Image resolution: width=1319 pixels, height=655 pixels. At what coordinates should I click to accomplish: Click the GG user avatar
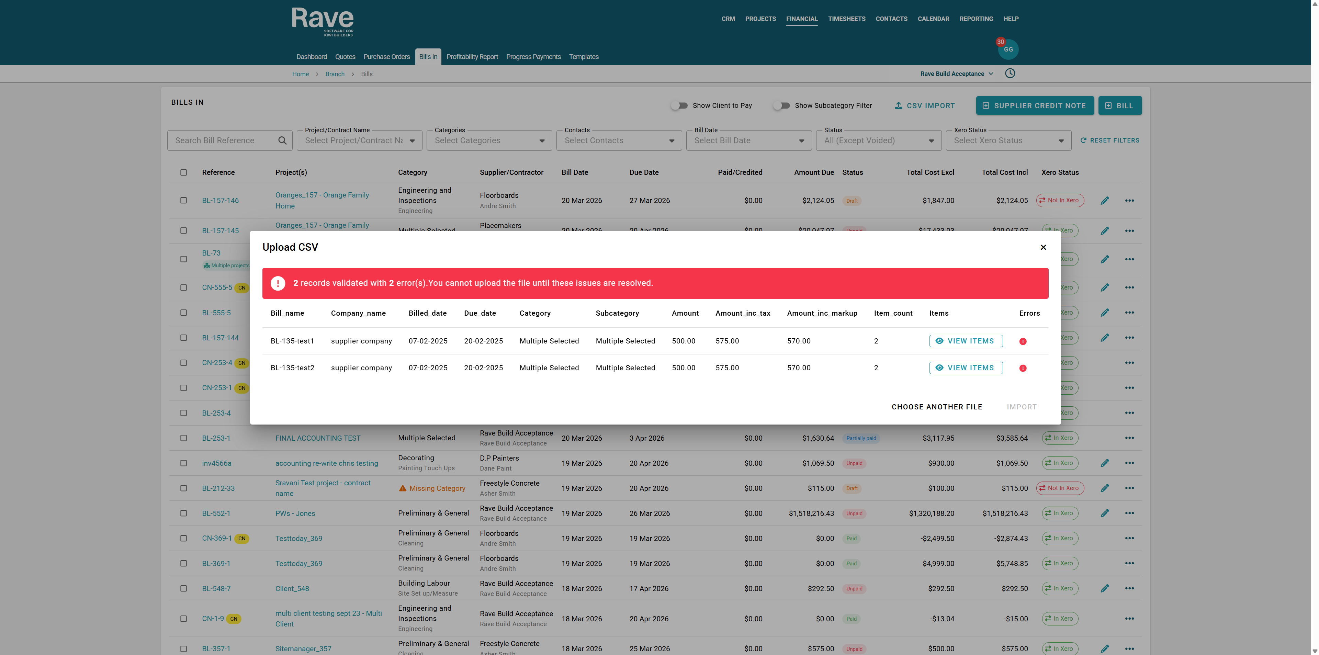(x=1008, y=50)
